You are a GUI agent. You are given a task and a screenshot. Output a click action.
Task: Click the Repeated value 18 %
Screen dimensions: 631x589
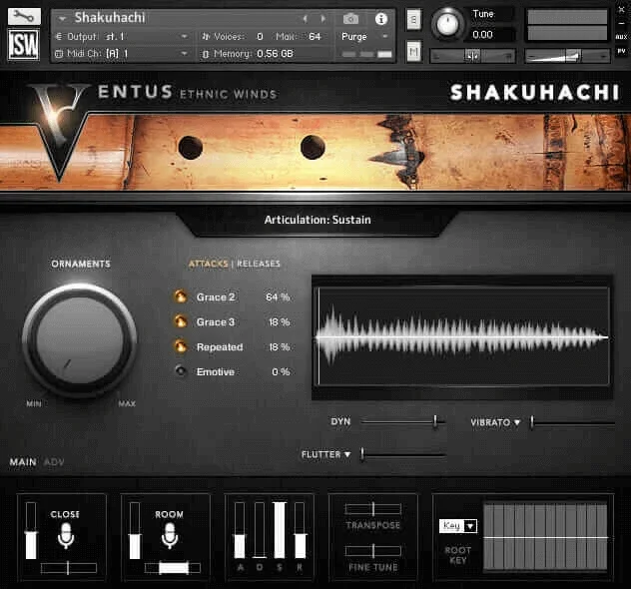[279, 346]
